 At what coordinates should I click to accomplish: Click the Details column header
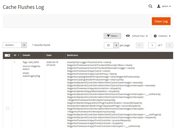tap(26, 55)
